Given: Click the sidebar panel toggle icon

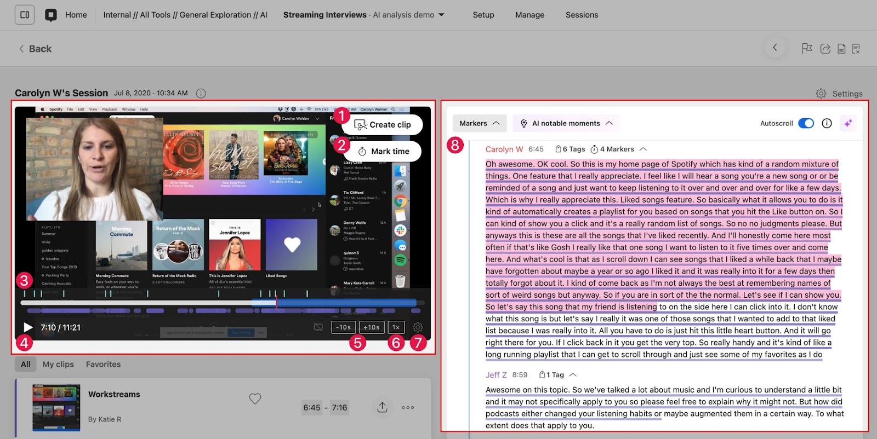Looking at the screenshot, I should [25, 15].
